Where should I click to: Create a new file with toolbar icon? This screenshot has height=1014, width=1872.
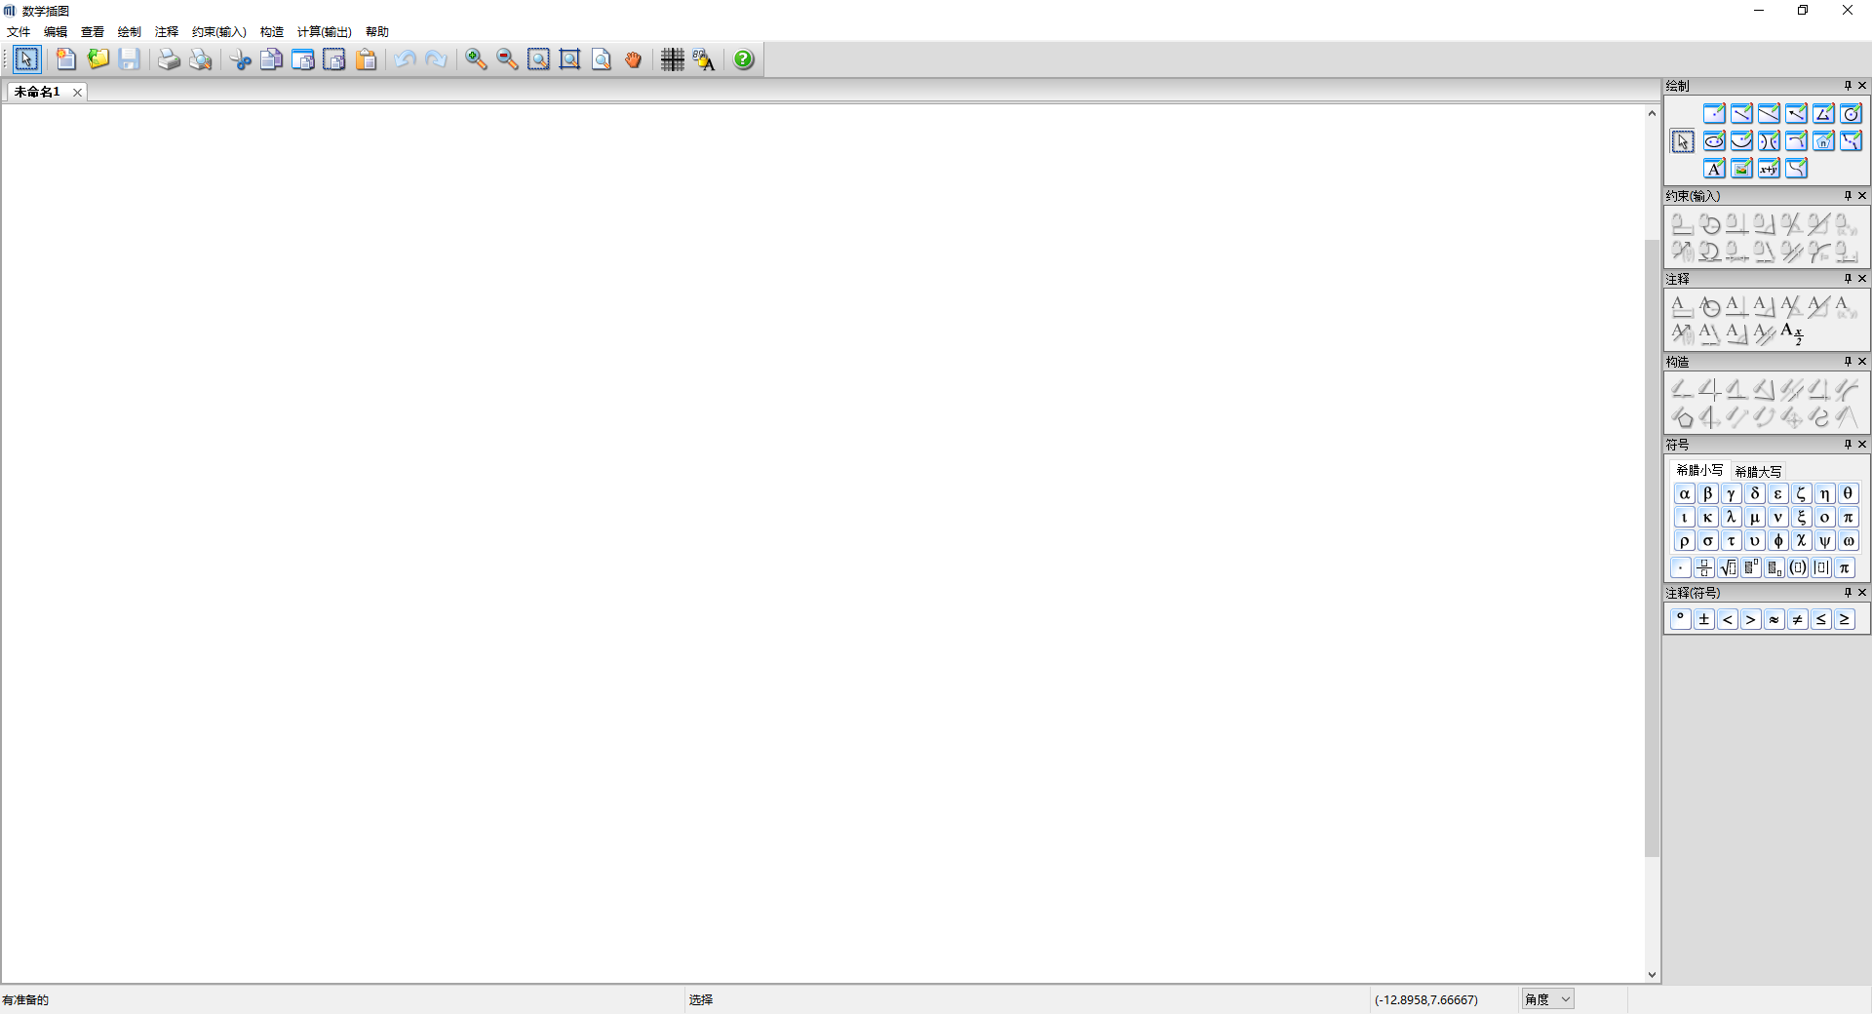pos(66,59)
